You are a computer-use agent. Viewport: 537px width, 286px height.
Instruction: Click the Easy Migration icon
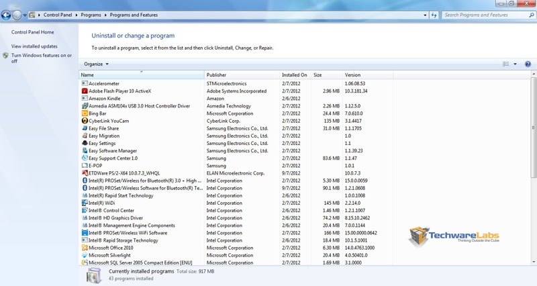85,136
